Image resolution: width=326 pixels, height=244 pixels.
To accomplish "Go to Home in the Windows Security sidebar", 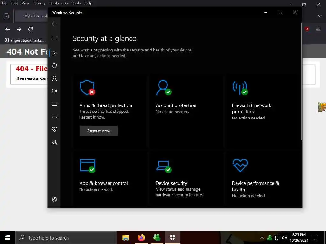I will click(54, 53).
